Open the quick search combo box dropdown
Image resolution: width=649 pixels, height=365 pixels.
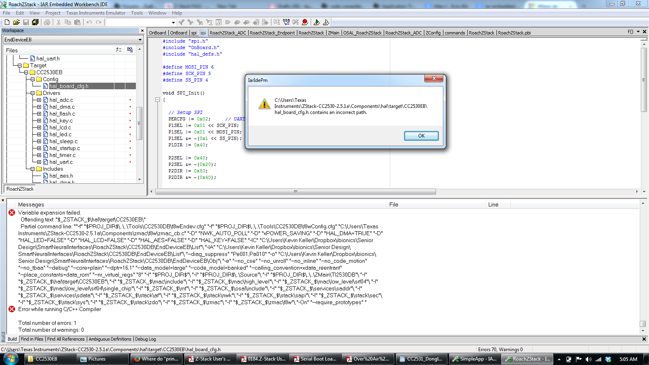[173, 22]
